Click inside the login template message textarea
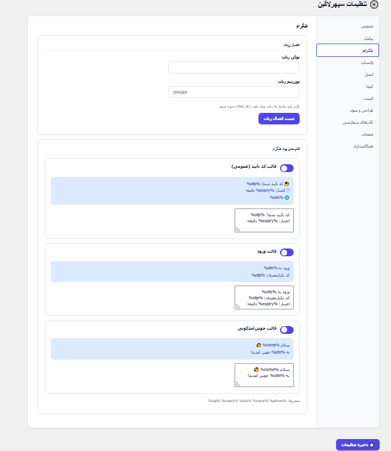The image size is (391, 451). point(264,297)
